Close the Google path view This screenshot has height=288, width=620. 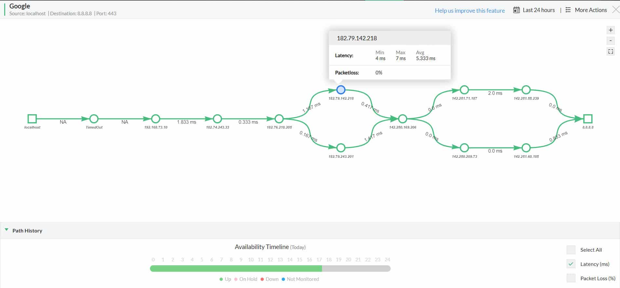click(x=616, y=10)
